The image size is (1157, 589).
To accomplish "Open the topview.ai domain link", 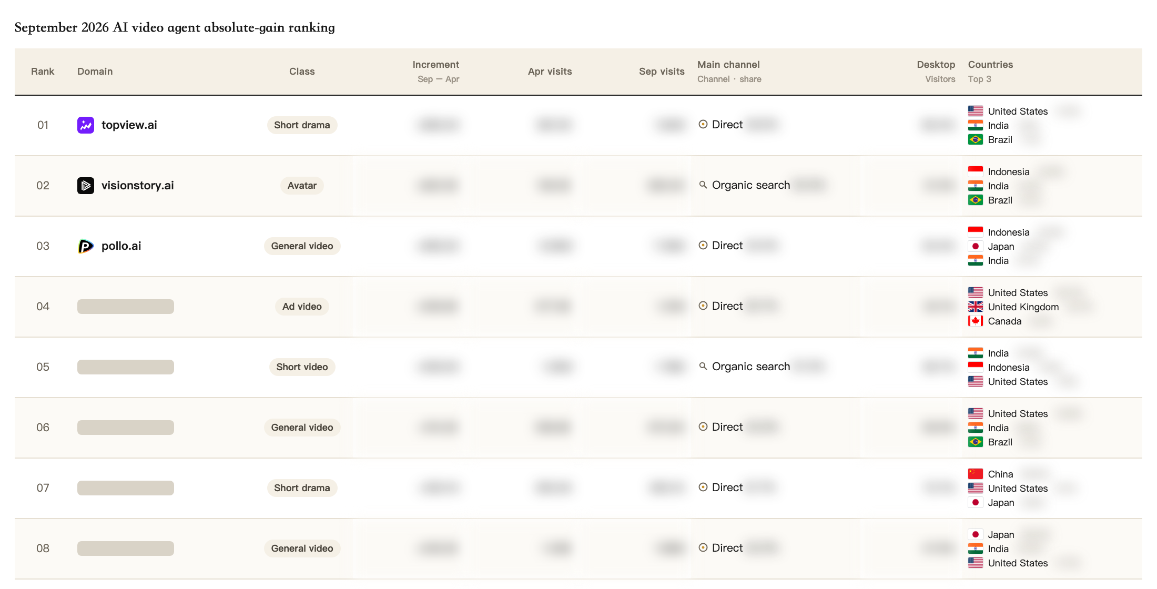I will [x=129, y=125].
